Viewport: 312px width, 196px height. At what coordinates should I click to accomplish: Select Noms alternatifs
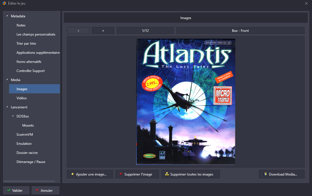(x=29, y=62)
